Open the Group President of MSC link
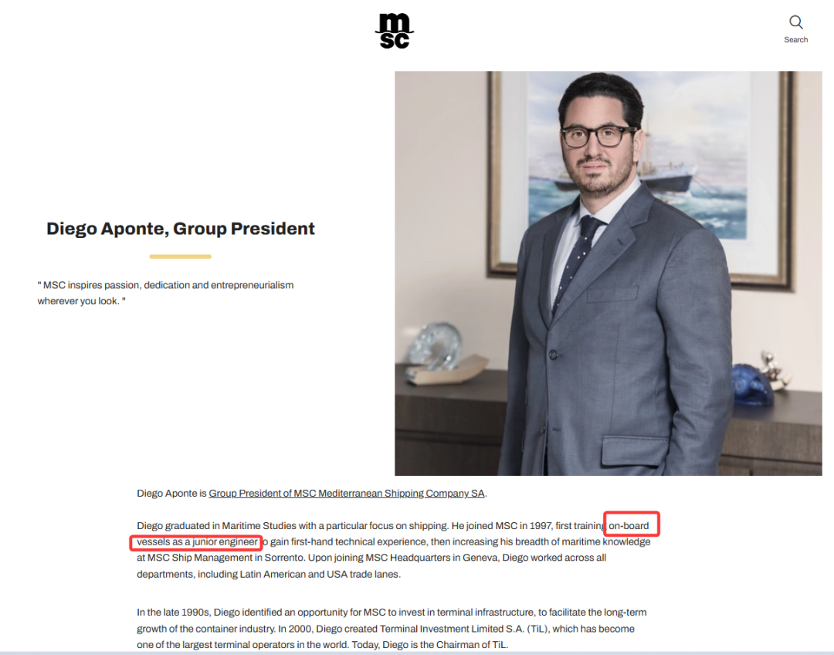834x655 pixels. (346, 494)
